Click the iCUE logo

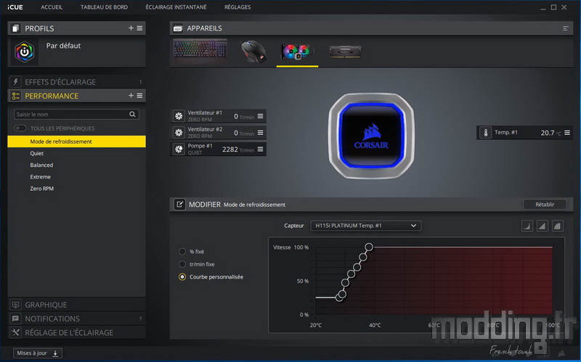pos(15,7)
